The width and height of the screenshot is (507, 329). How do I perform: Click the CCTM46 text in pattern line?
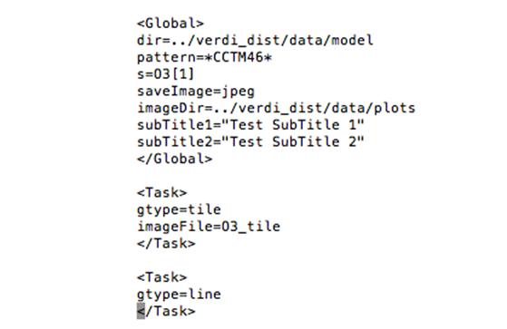[239, 57]
